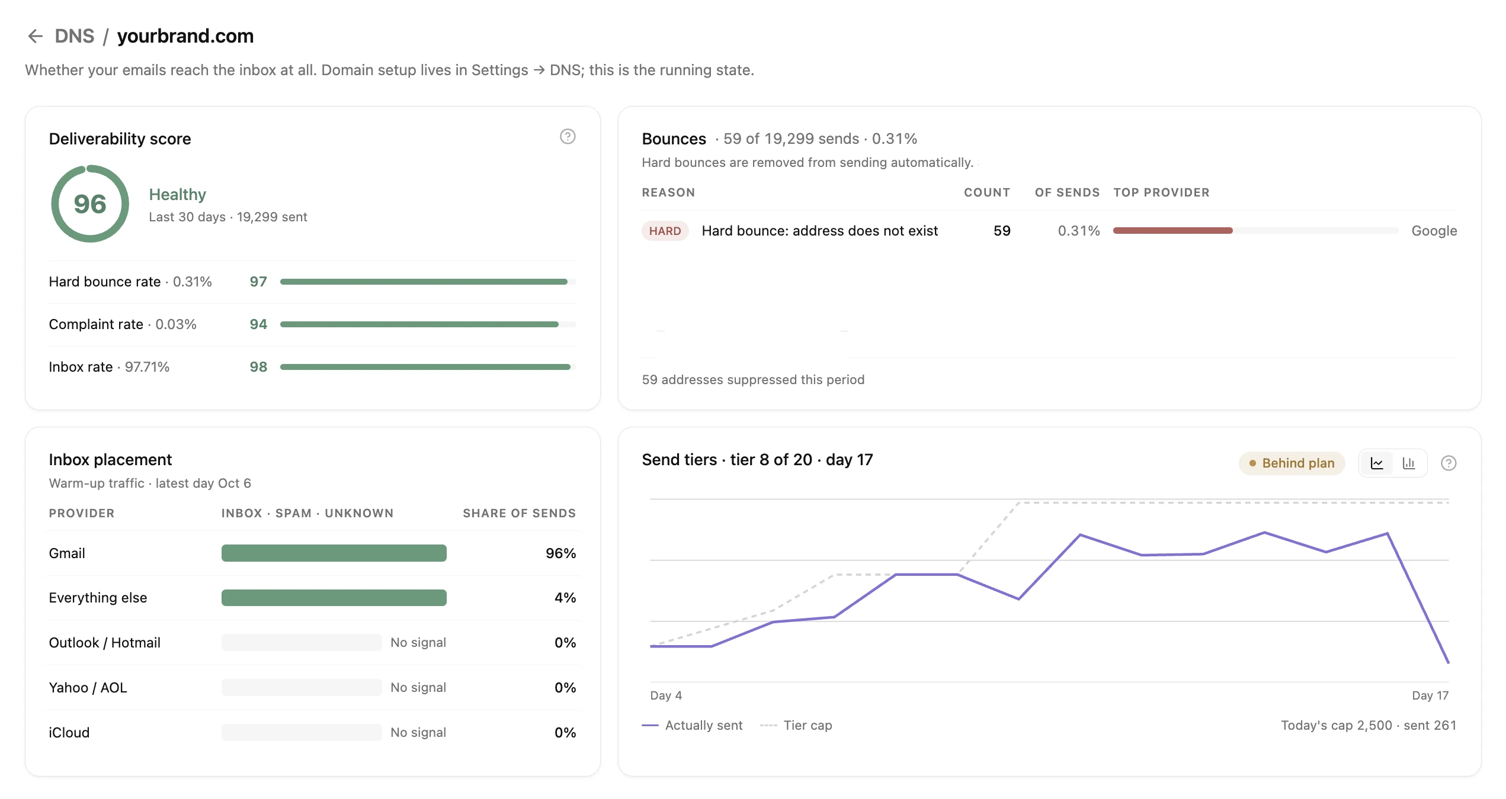Switch Send tiers to bar chart view
Image resolution: width=1506 pixels, height=799 pixels.
[x=1408, y=463]
